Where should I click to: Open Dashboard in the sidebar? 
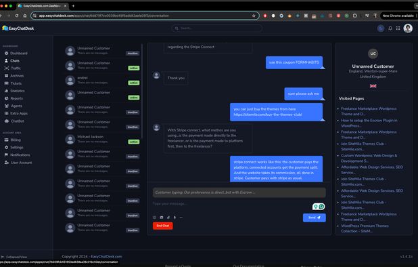16,54
